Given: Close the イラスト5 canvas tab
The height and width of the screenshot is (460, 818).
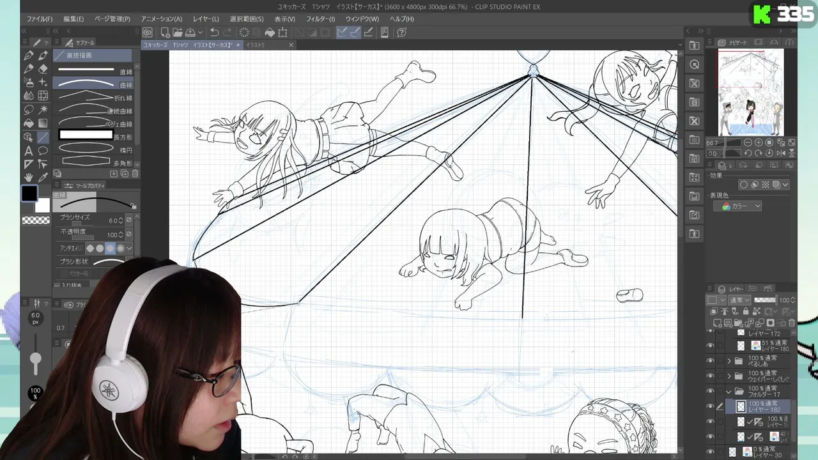Looking at the screenshot, I should pyautogui.click(x=291, y=45).
